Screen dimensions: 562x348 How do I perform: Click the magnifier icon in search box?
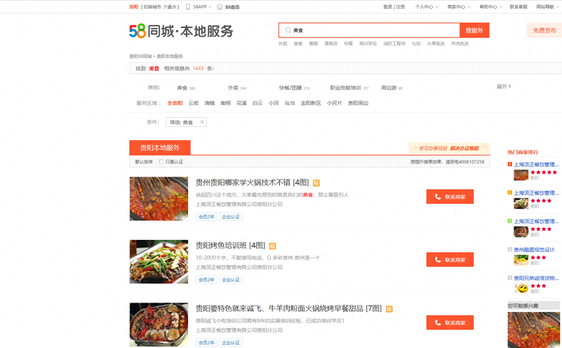coord(288,30)
